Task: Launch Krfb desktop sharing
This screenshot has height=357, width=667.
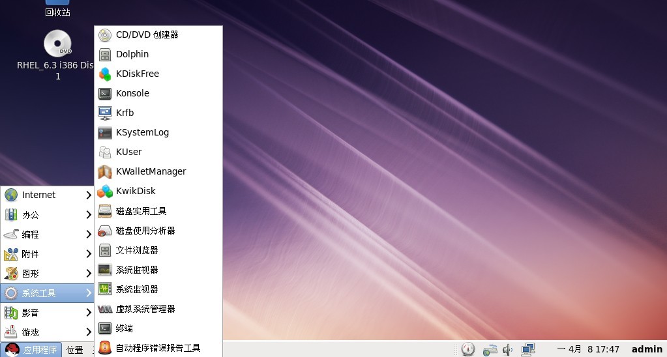Action: [158, 113]
